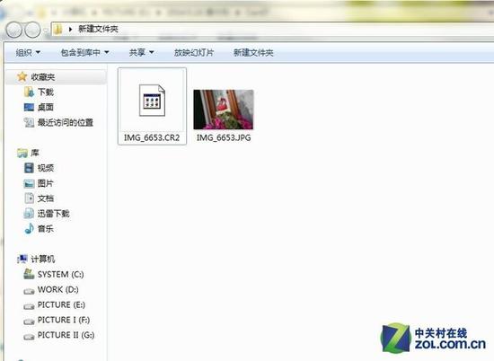Click the 图片 library icon
This screenshot has width=494, height=361.
(29, 183)
